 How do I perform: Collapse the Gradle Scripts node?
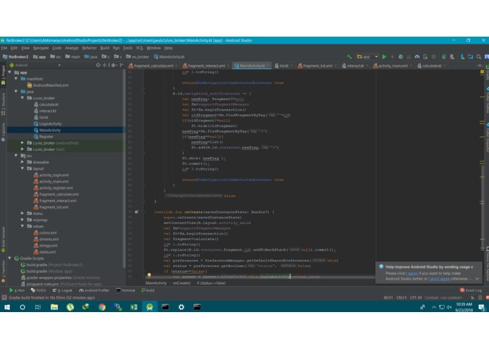pyautogui.click(x=10, y=258)
